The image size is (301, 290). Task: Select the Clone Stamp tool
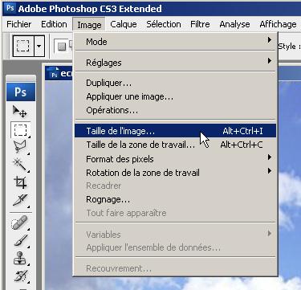[x=20, y=258]
